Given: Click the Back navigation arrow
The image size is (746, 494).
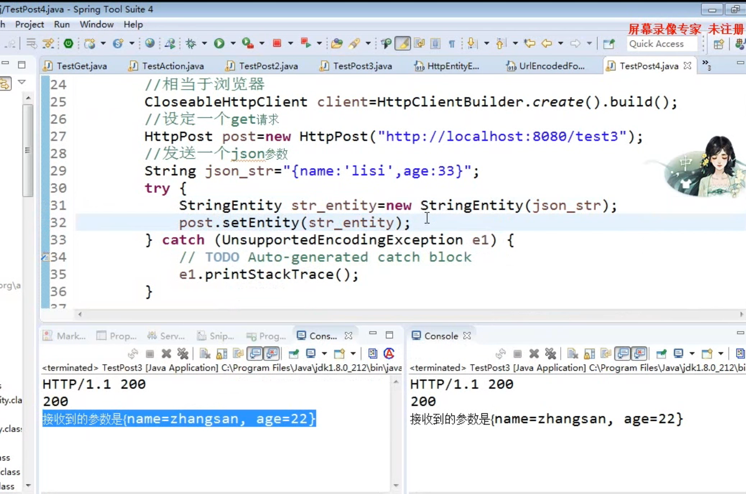Looking at the screenshot, I should click(547, 44).
